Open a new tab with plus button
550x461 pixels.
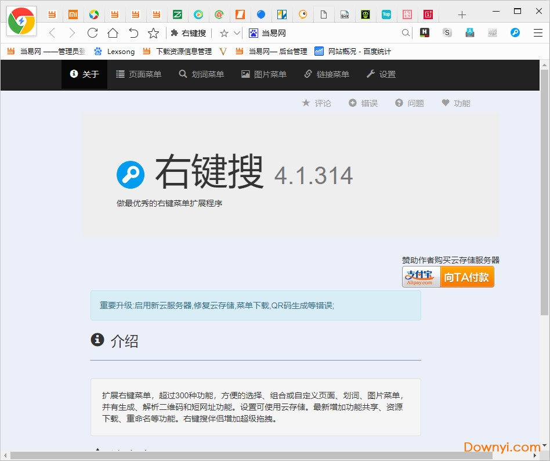pyautogui.click(x=462, y=15)
